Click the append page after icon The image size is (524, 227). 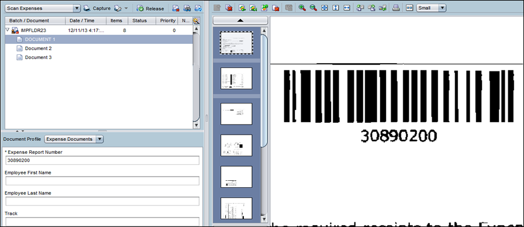253,8
